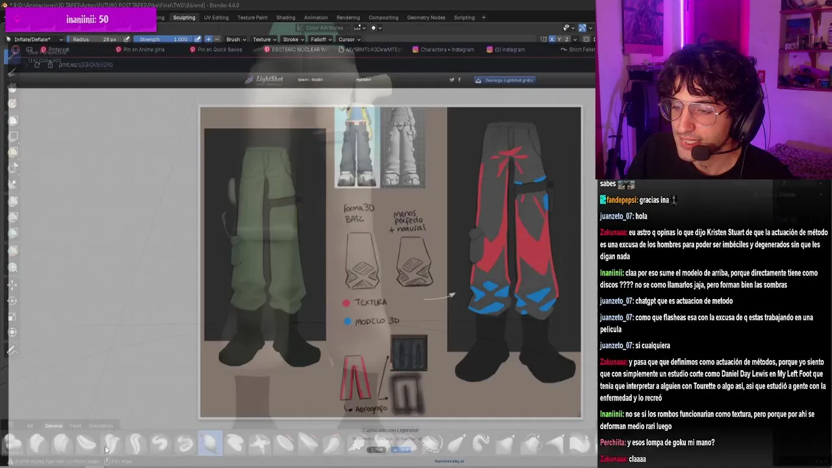The width and height of the screenshot is (832, 468).
Task: Toggle strength pressure sensitivity icon
Action: point(198,39)
